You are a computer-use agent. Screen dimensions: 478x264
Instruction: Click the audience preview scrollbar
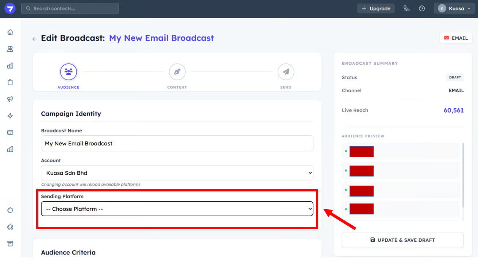463,175
